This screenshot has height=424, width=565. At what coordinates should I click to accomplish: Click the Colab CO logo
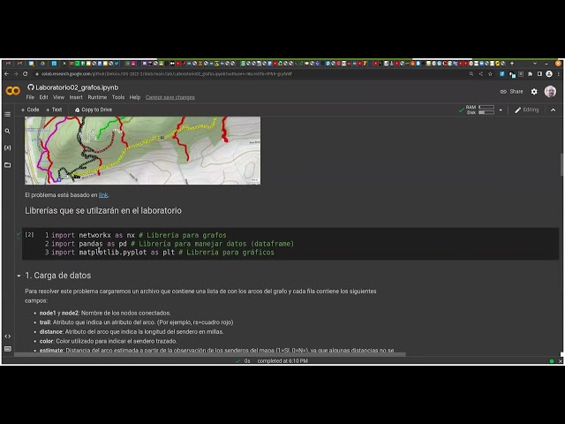pyautogui.click(x=13, y=91)
